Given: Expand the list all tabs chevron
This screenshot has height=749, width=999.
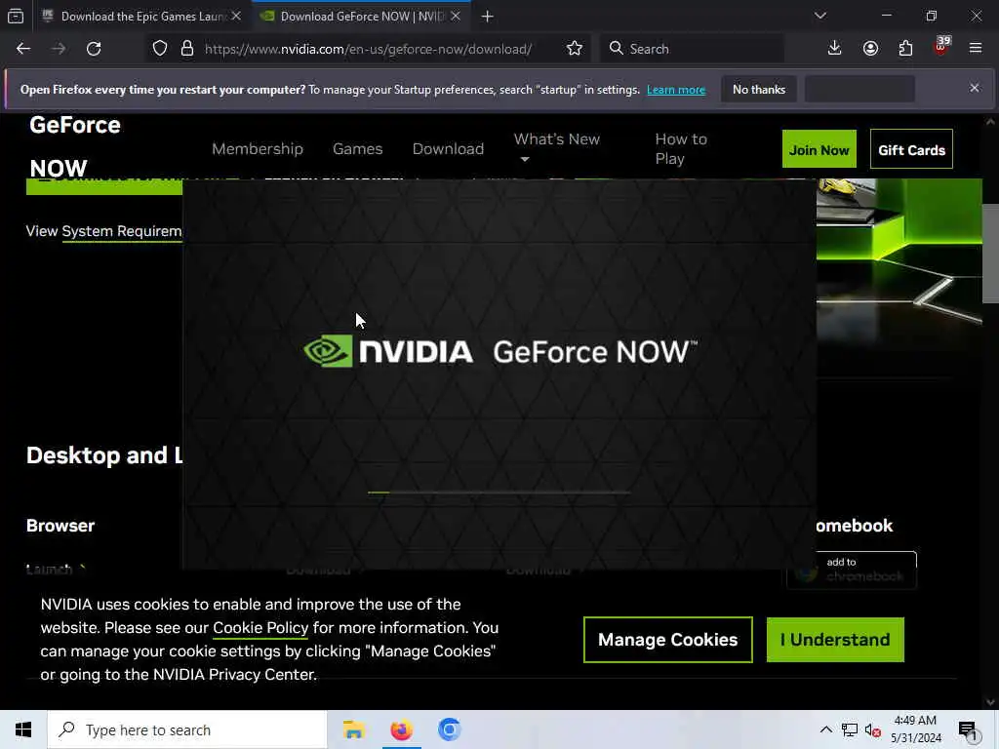Looking at the screenshot, I should pos(820,16).
